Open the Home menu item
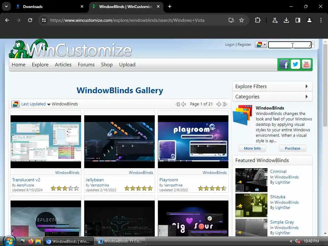328x246 pixels. [18, 65]
